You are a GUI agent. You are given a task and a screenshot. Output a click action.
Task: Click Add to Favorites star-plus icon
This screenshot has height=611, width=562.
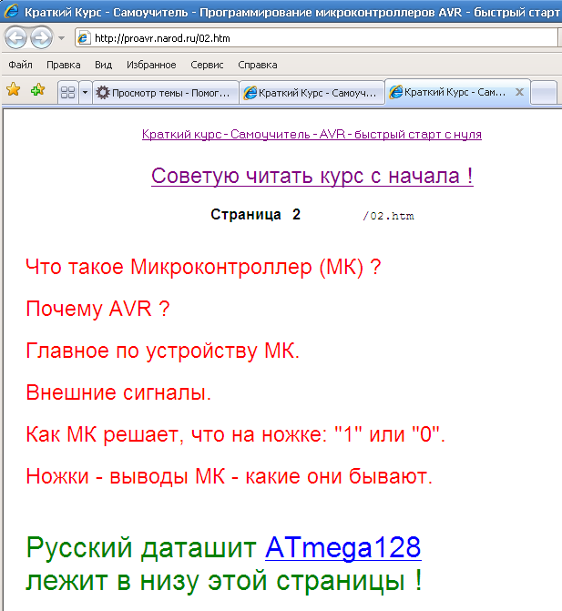[x=38, y=89]
